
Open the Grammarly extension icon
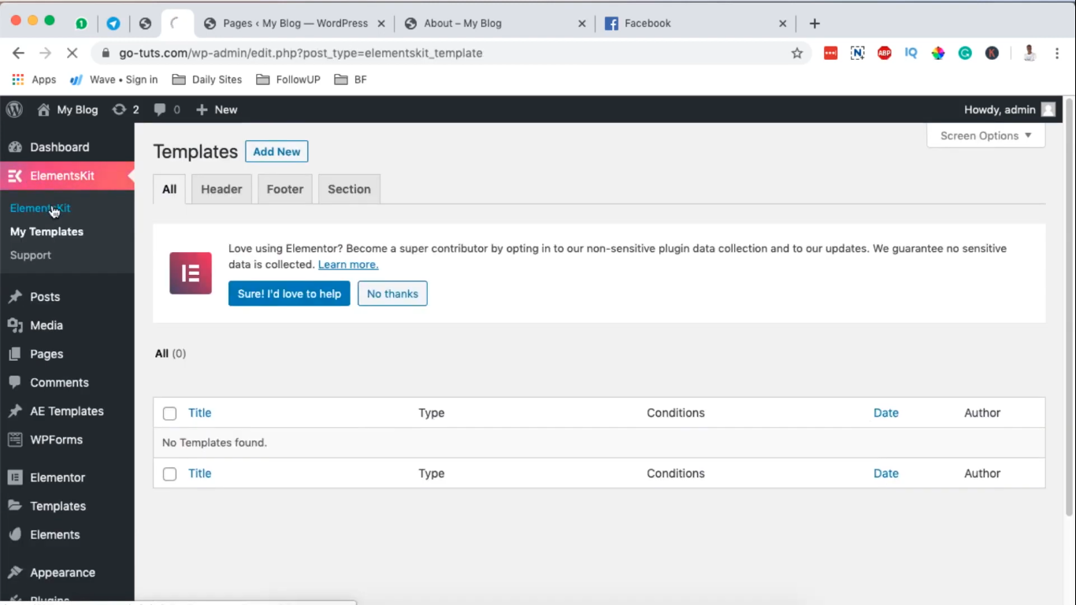pos(965,53)
